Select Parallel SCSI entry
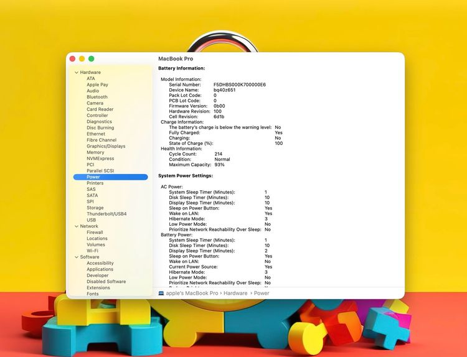467x357 pixels. click(100, 171)
